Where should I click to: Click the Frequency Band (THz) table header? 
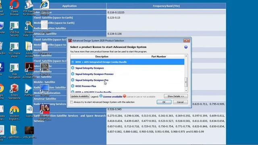click(x=166, y=6)
